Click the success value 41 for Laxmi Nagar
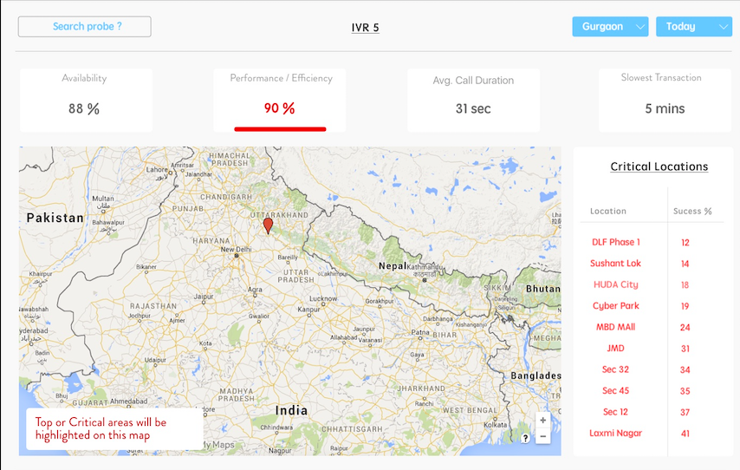The image size is (740, 470). click(x=685, y=434)
